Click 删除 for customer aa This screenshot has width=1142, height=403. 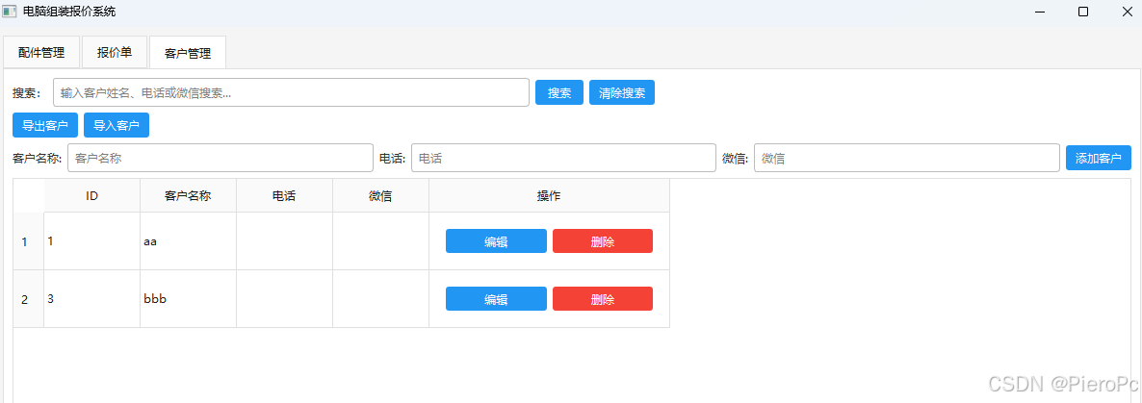[x=603, y=240]
